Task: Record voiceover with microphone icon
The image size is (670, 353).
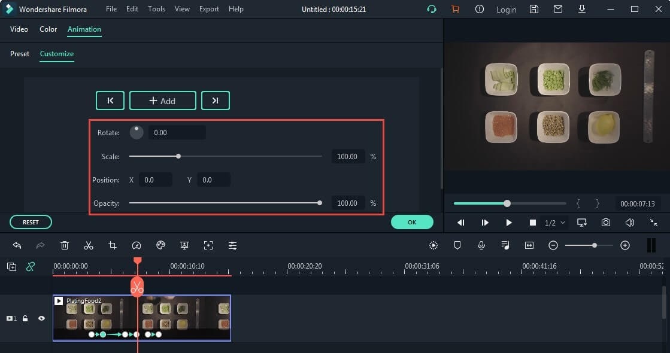Action: pos(481,245)
